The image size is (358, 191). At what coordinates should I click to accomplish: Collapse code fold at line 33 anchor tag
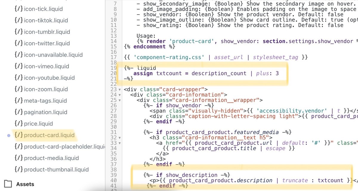[120, 143]
